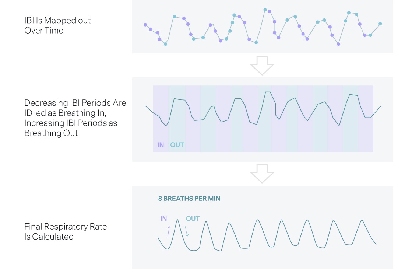Click the last peak of the respiratory waveform
Image resolution: width=405 pixels, height=269 pixels.
coord(362,220)
